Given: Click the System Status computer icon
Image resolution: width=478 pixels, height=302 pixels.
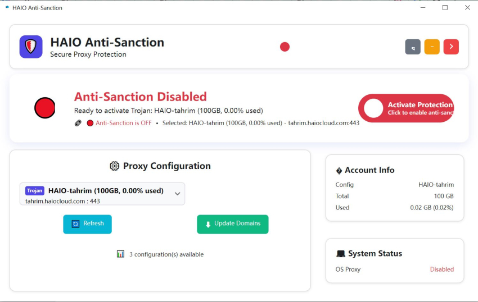Looking at the screenshot, I should click(340, 254).
